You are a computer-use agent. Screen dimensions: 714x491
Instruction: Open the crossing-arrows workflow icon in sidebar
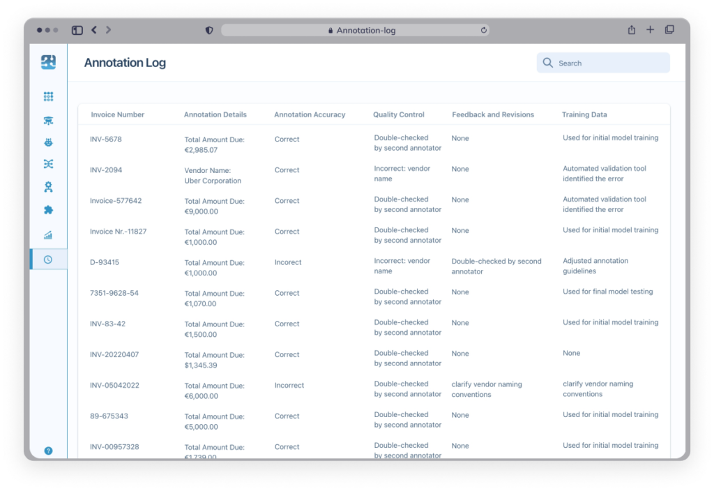click(x=48, y=165)
